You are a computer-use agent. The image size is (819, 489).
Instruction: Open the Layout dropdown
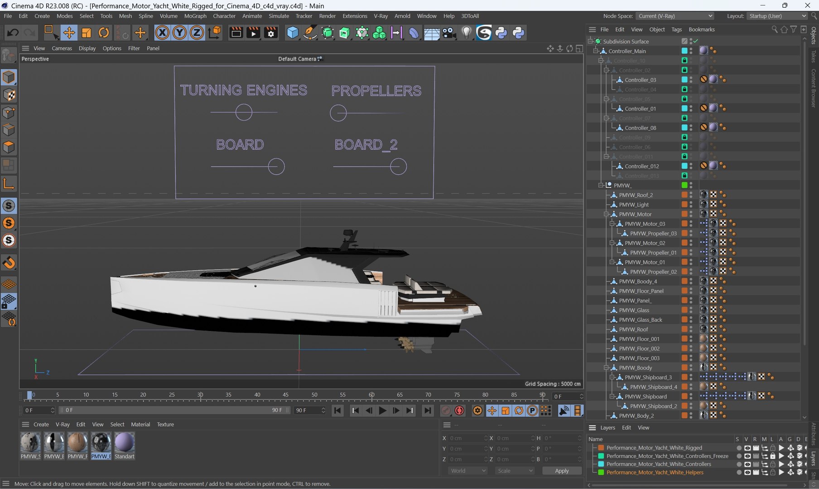pyautogui.click(x=777, y=16)
